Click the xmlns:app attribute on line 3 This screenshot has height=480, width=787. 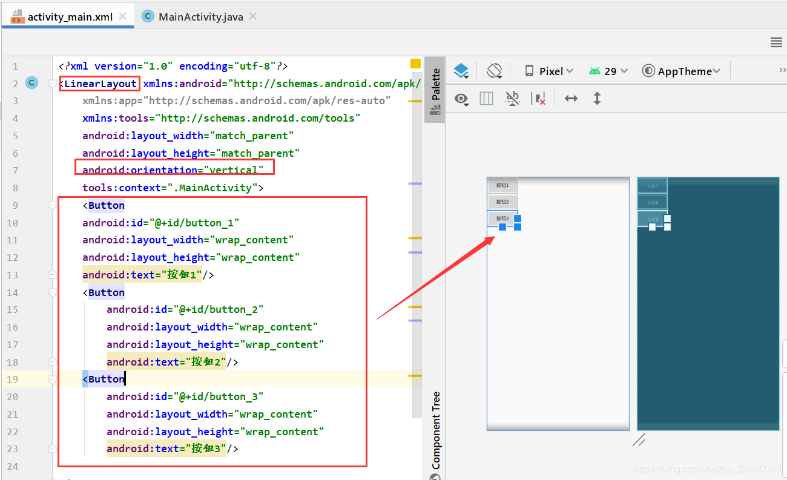pyautogui.click(x=237, y=100)
